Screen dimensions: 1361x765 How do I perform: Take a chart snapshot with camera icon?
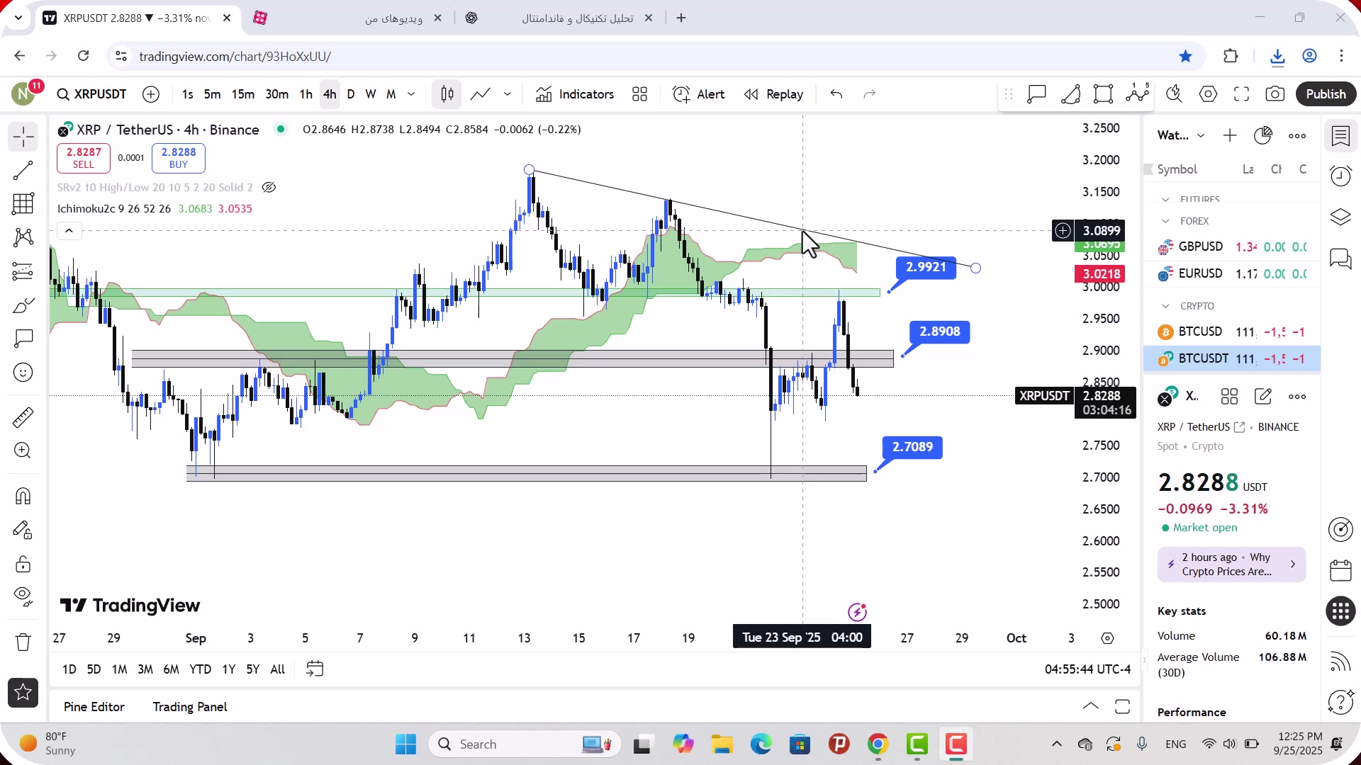coord(1275,94)
